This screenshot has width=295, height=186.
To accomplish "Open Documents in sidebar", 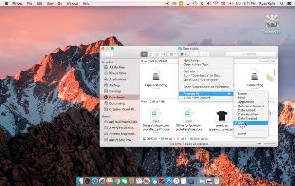I will (117, 103).
